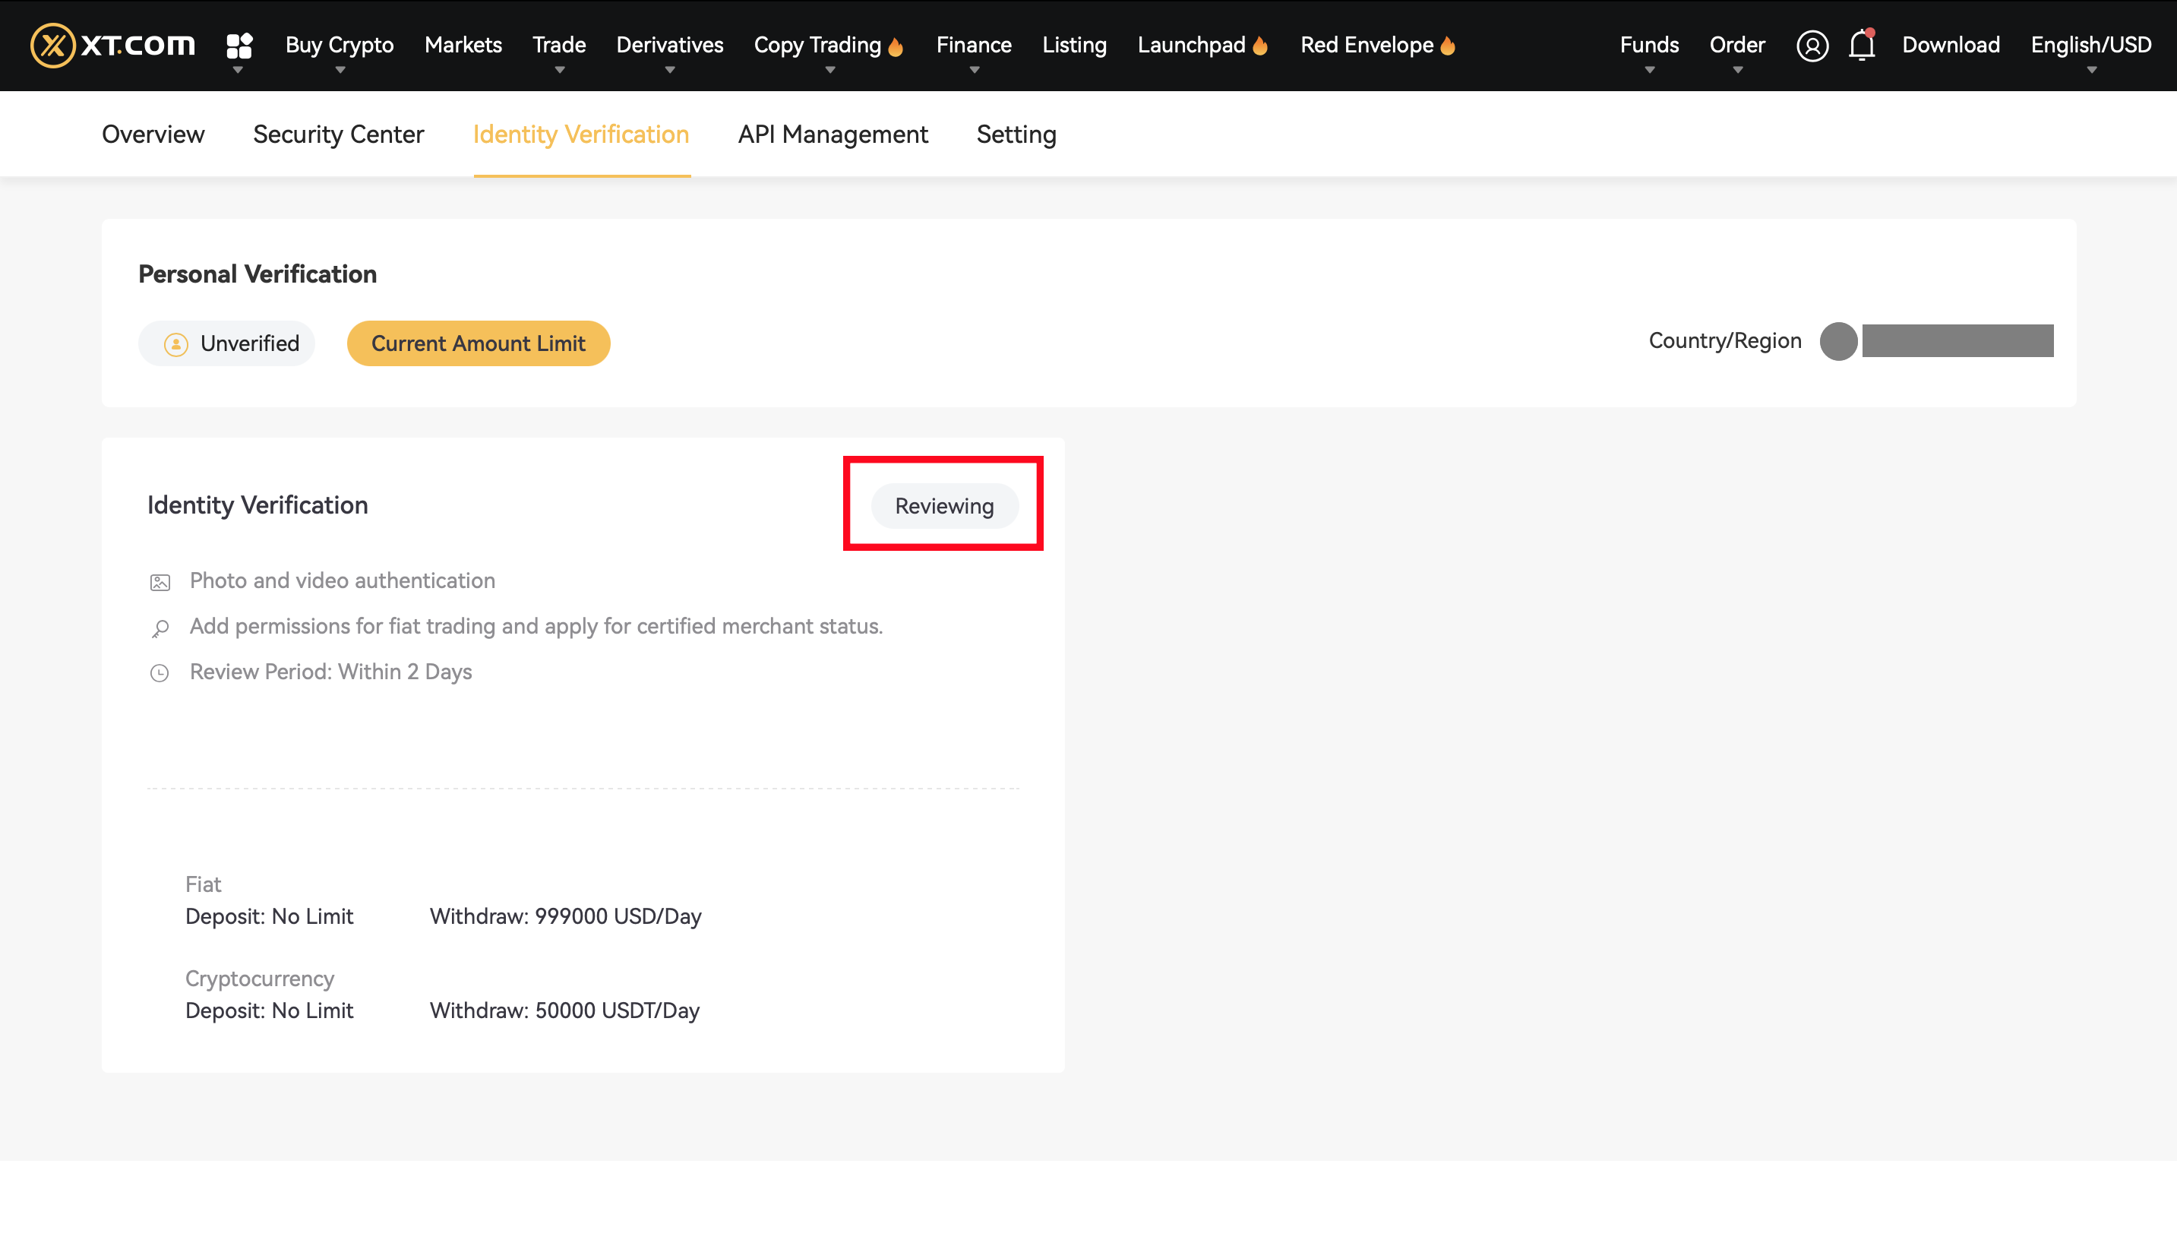Click the Current Amount Limit button
2177x1246 pixels.
(477, 343)
